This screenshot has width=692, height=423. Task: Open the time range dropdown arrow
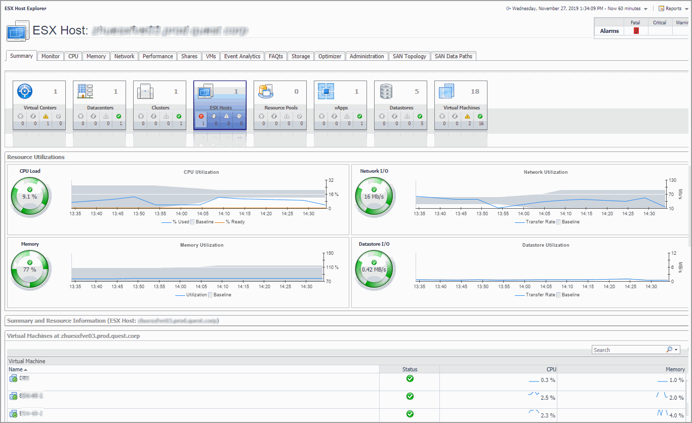click(x=645, y=9)
